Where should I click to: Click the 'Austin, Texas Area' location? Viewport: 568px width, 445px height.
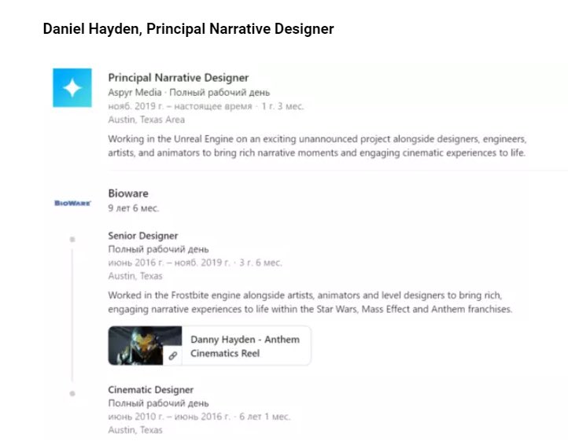click(x=146, y=120)
